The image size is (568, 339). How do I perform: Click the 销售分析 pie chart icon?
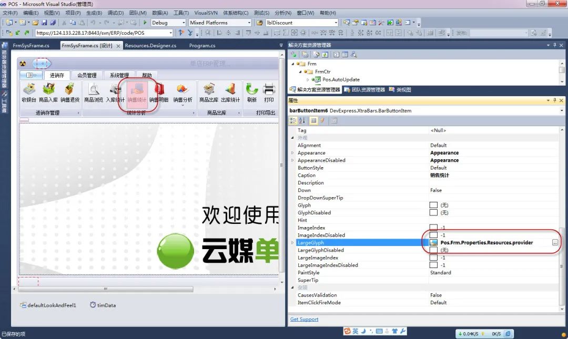point(182,89)
